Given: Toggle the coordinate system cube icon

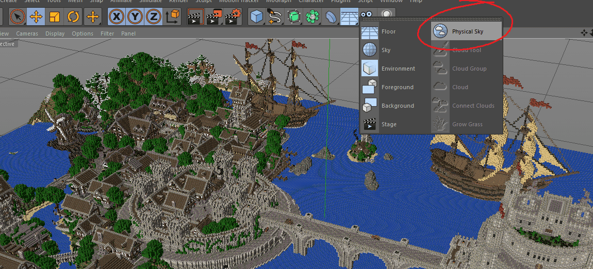Looking at the screenshot, I should pos(172,16).
